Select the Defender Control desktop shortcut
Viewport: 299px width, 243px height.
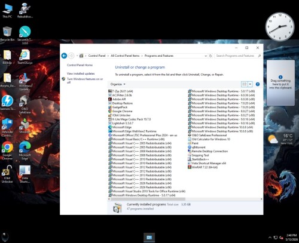point(7,127)
